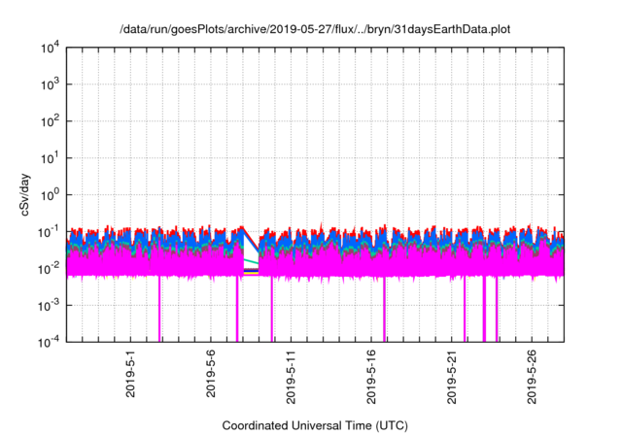Click the 2019-5-11 date label

tap(291, 377)
